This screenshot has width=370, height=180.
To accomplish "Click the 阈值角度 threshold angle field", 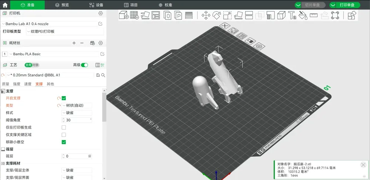I will coord(77,120).
